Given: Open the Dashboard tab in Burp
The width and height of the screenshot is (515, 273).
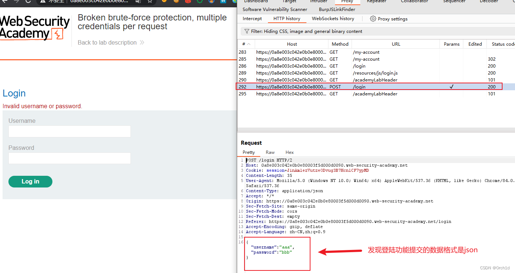Looking at the screenshot, I should tap(256, 1).
